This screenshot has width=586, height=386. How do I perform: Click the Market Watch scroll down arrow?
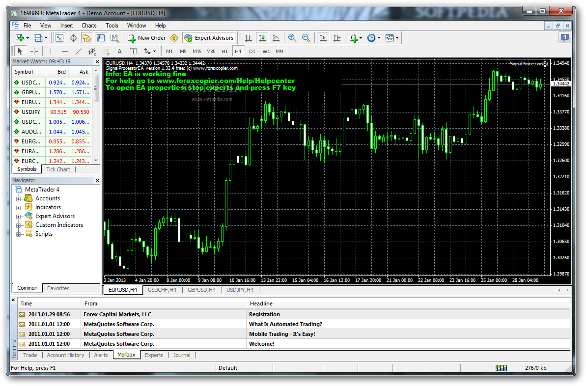click(x=96, y=161)
